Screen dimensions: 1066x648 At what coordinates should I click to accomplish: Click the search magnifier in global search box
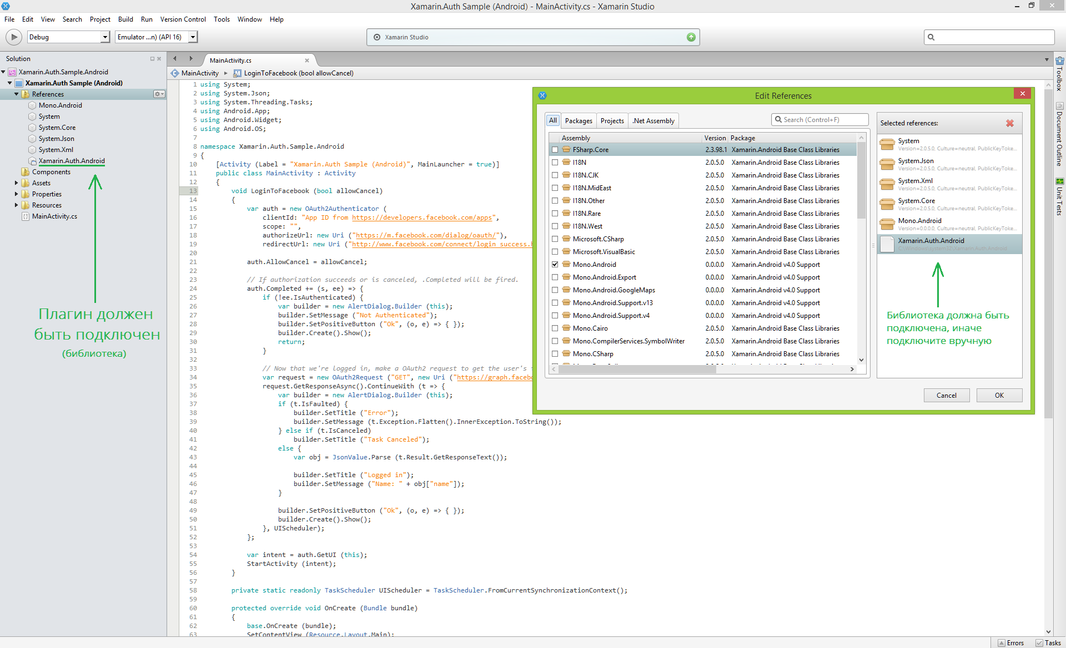(x=931, y=37)
